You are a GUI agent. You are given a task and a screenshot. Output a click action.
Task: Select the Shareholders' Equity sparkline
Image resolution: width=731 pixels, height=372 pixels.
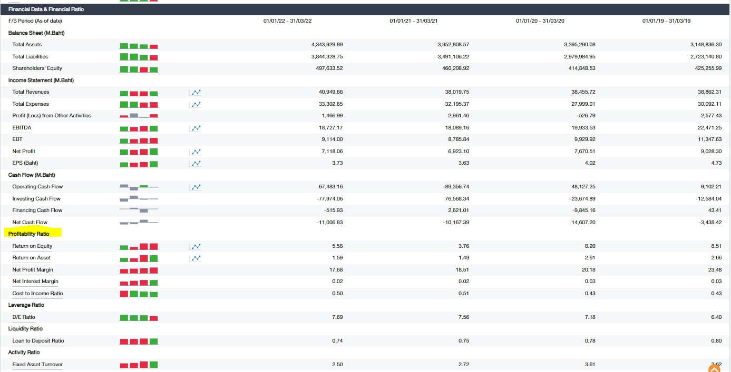pos(139,68)
